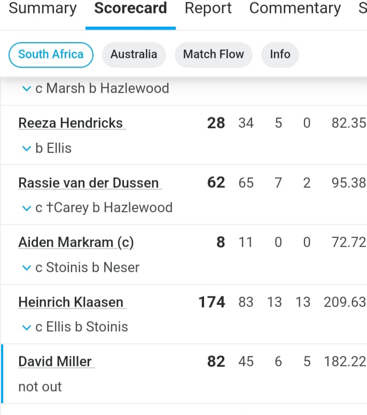367x415 pixels.
Task: Open Rassie van der Dussen profile link
Action: pos(89,183)
